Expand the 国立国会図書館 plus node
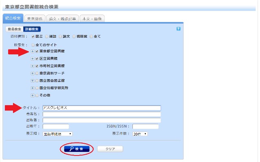 point(32,81)
